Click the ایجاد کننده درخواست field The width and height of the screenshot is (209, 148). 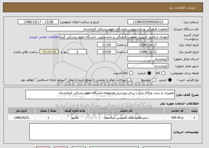coord(114,37)
